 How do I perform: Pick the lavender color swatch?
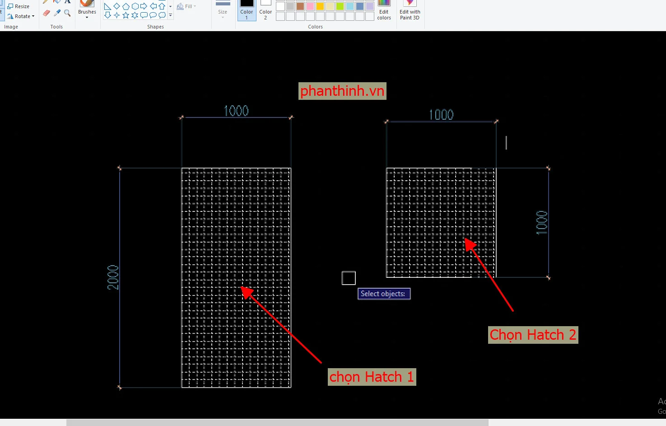tap(370, 6)
